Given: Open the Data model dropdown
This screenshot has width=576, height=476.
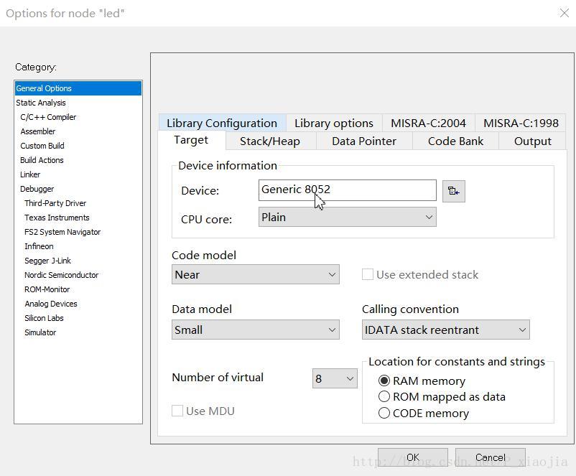Looking at the screenshot, I should (256, 330).
